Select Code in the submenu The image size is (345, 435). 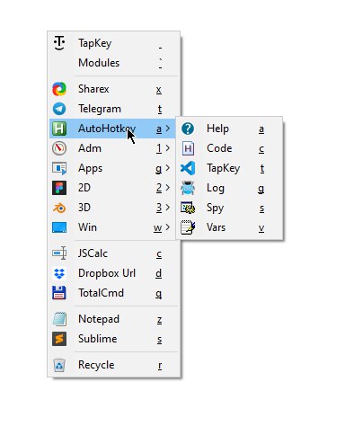point(229,148)
